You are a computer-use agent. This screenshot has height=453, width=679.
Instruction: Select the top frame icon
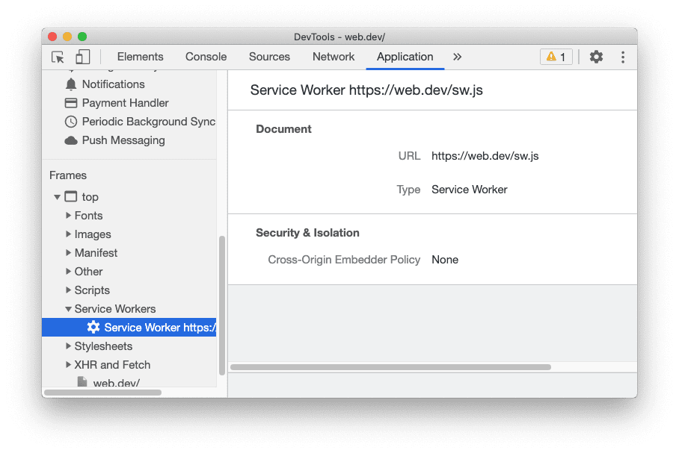click(72, 196)
